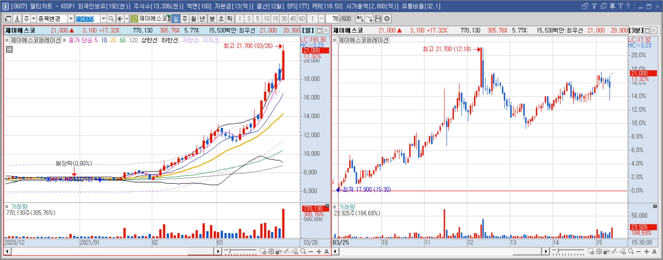Switch the chart period to 분 minute

[212, 19]
